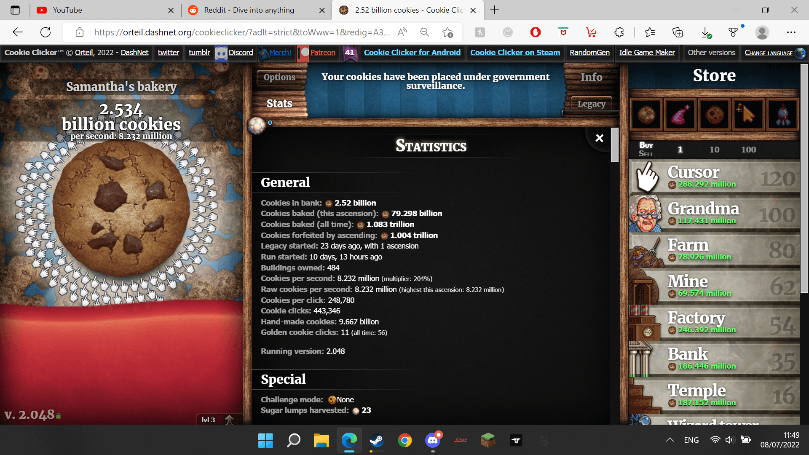The height and width of the screenshot is (455, 809).
Task: Select the Stats tab
Action: pyautogui.click(x=279, y=103)
